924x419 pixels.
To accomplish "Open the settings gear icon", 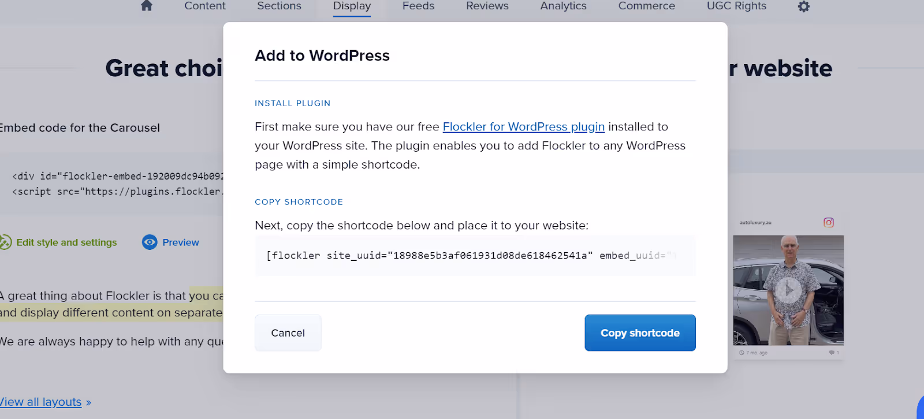I will (x=804, y=6).
